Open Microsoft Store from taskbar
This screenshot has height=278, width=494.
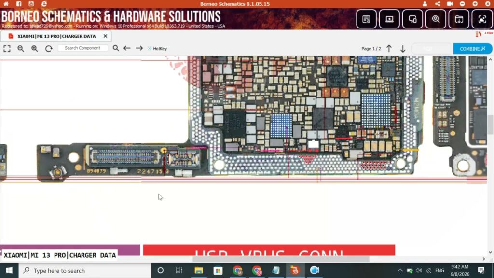click(218, 270)
